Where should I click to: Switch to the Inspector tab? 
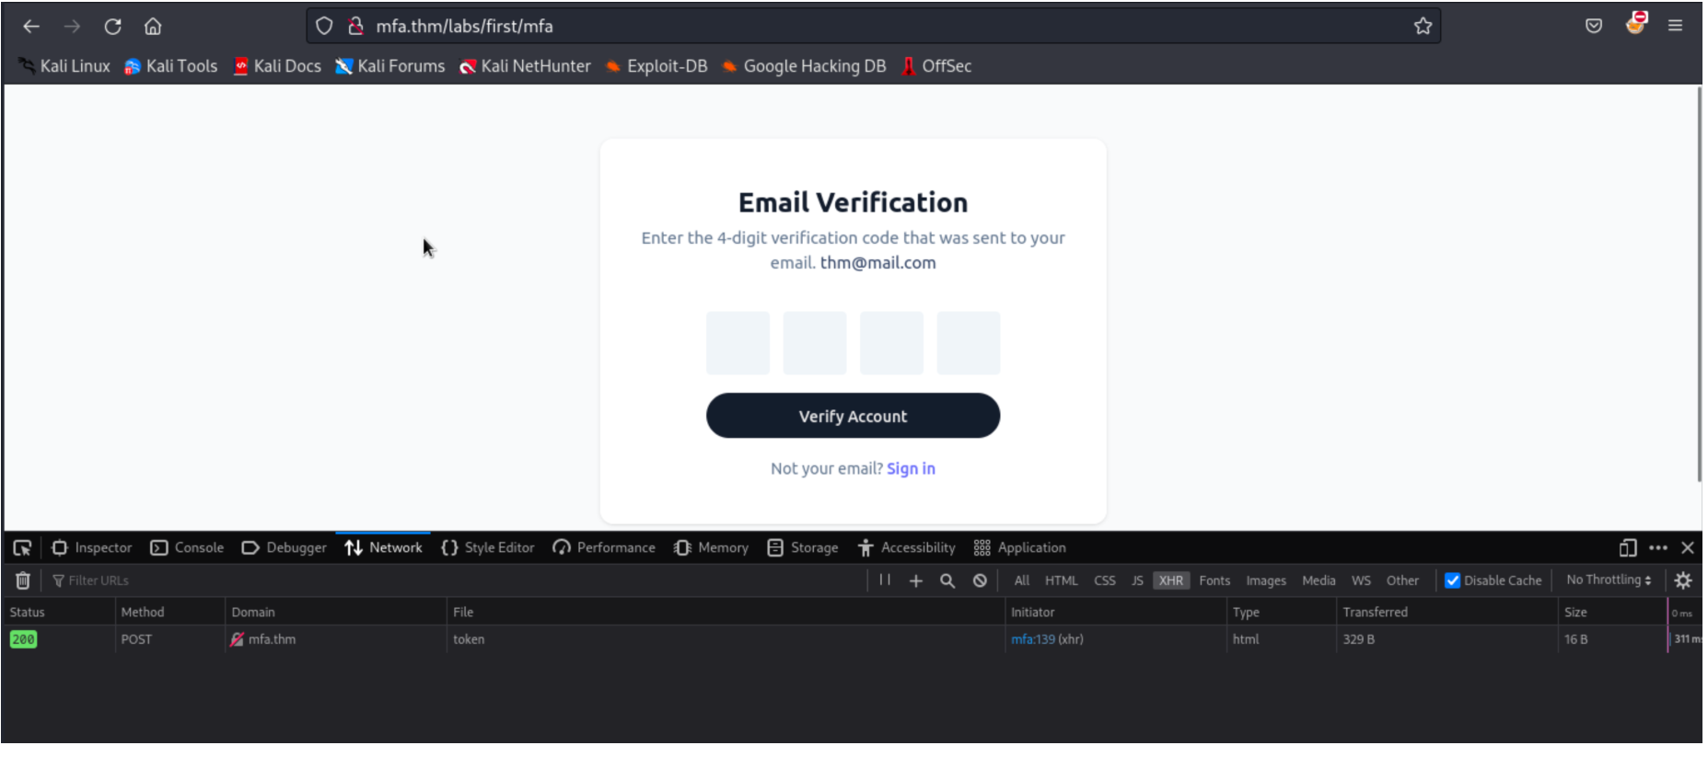point(92,548)
